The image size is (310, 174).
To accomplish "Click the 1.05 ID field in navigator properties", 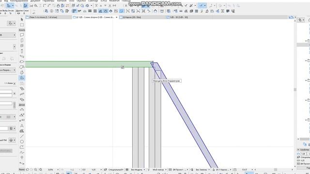I will 304,154.
